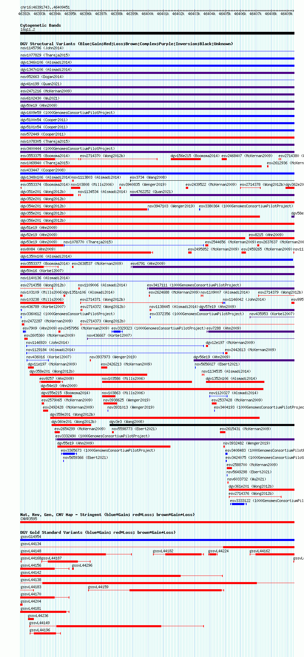Image resolution: width=304 pixels, height=657 pixels.
Task: Click dgv5100n54 (Cooper2011) label
Action: pos(44,120)
